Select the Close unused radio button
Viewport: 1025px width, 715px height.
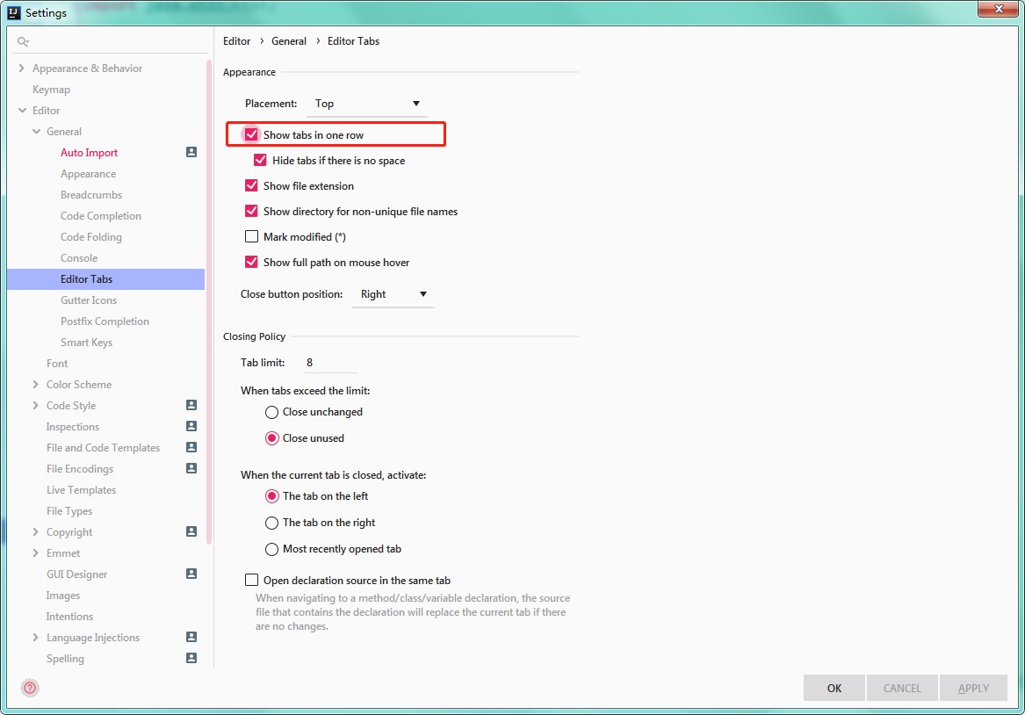(x=272, y=438)
